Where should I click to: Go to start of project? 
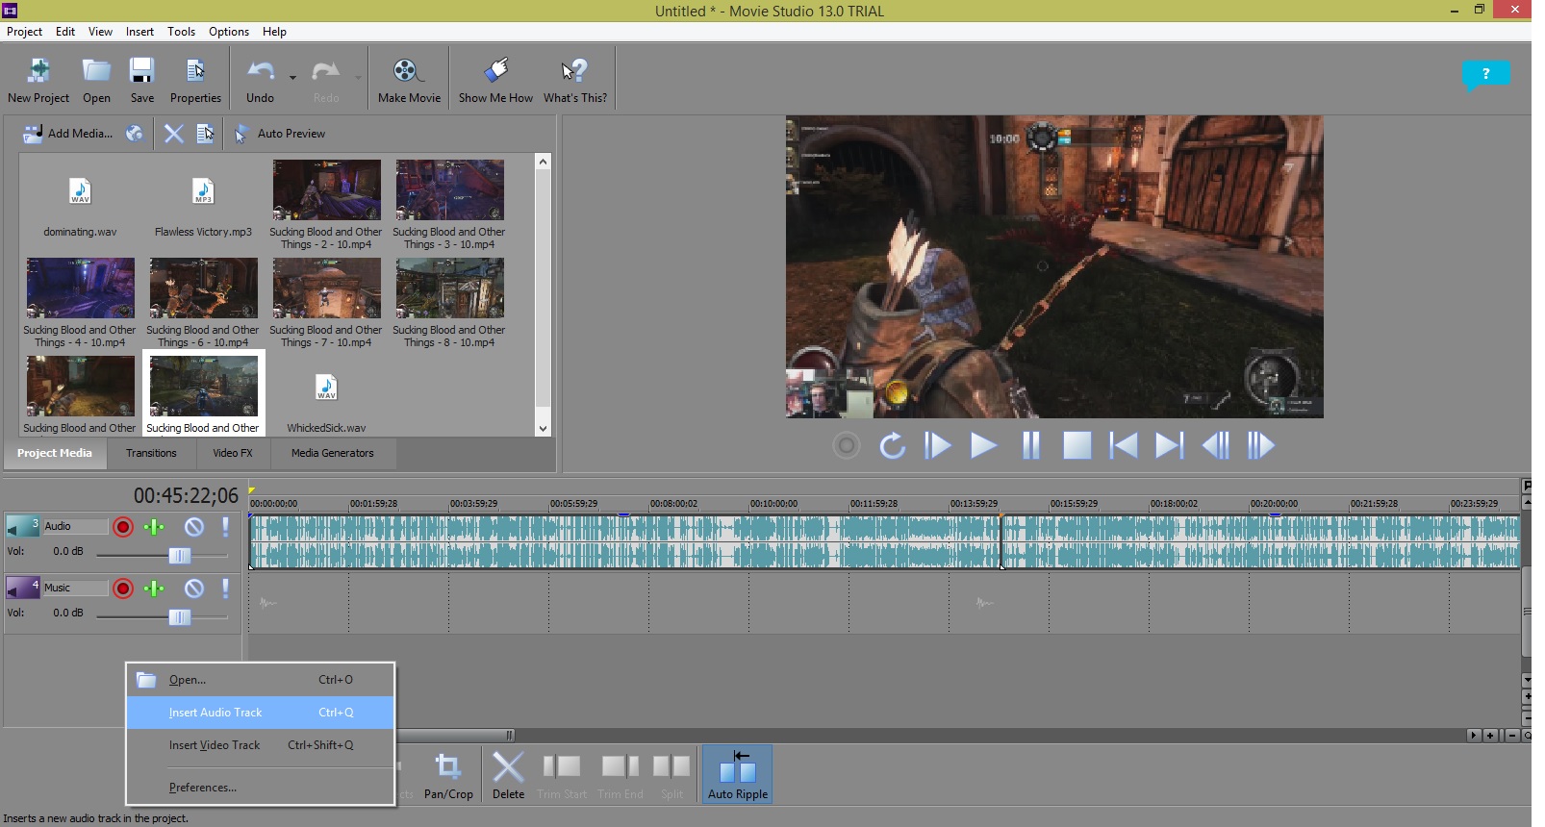point(1123,446)
